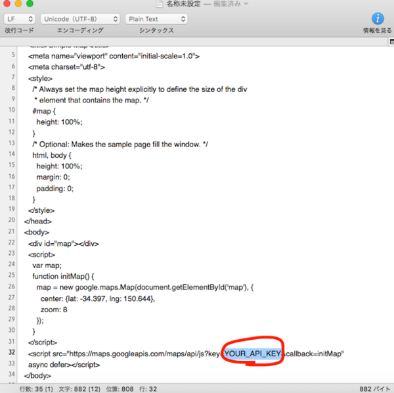Click the 'function initMap() {' line
Screen dimensions: 394x393
pyautogui.click(x=63, y=276)
